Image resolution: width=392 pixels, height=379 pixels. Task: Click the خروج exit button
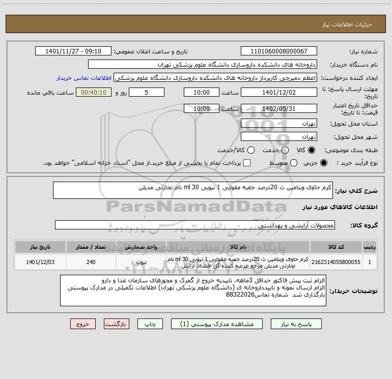(83, 324)
